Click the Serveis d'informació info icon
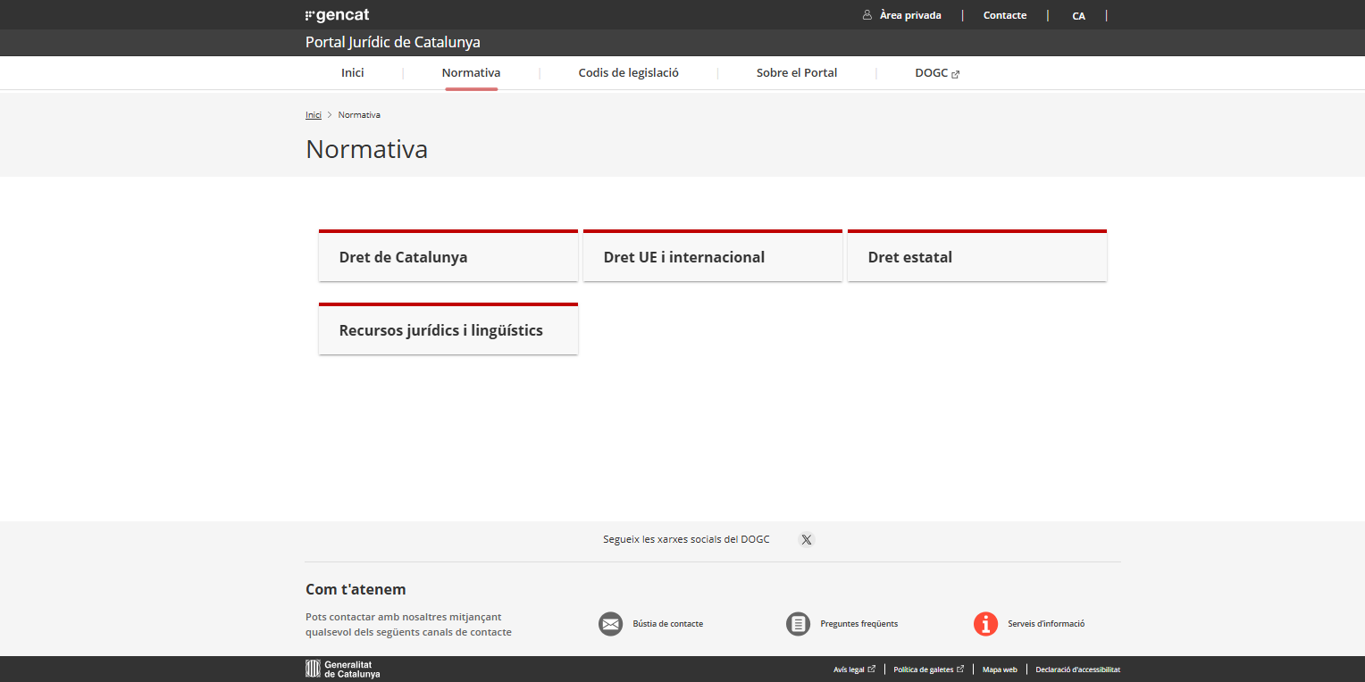1365x682 pixels. (985, 624)
